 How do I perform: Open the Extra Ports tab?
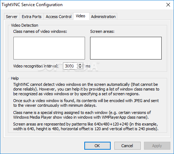[x=31, y=17]
